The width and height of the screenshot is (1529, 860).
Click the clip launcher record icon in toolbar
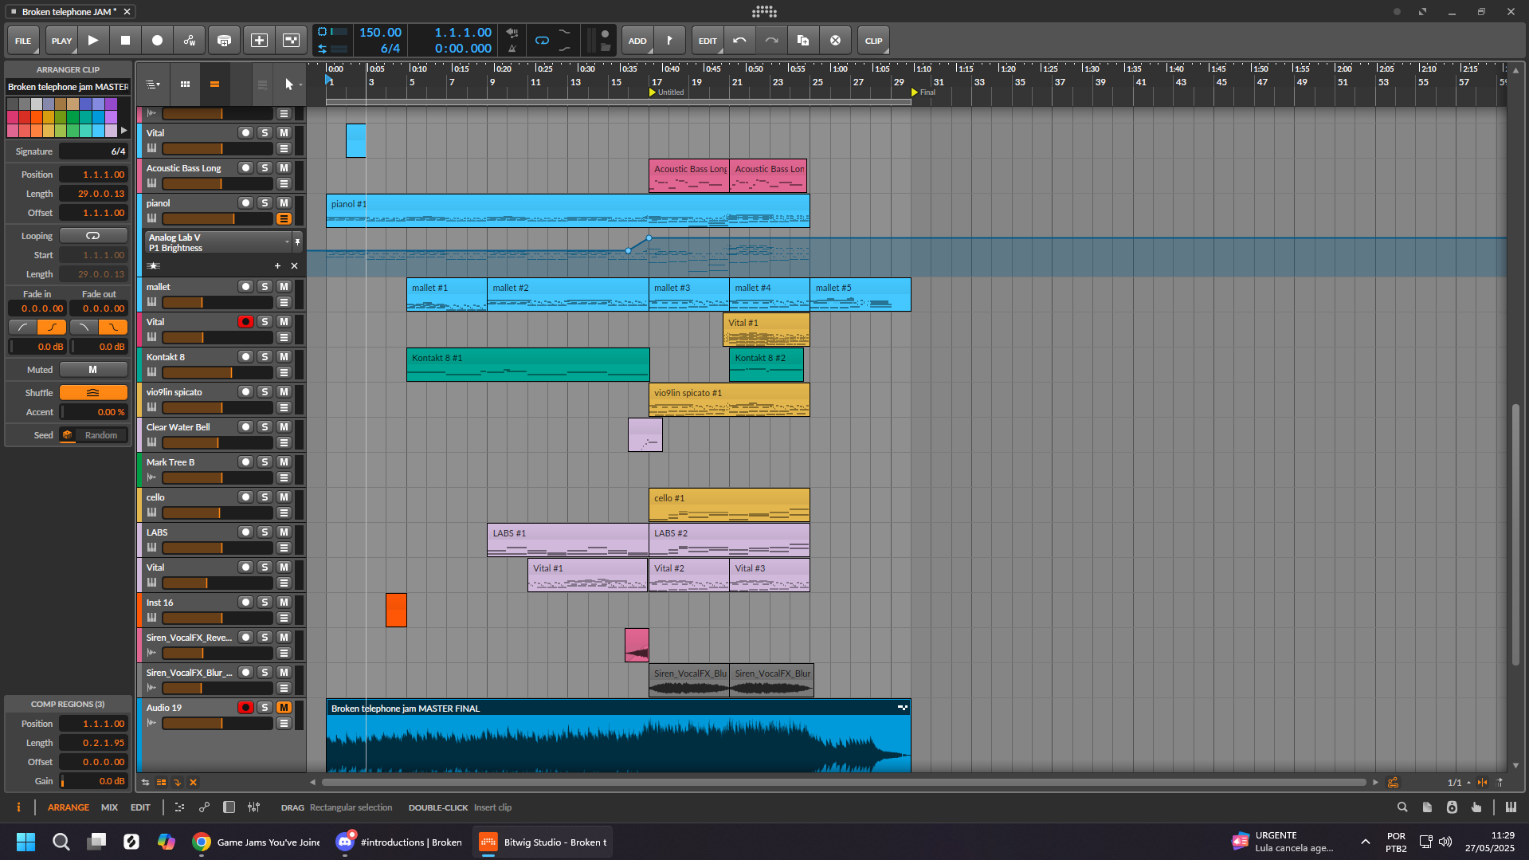(292, 40)
